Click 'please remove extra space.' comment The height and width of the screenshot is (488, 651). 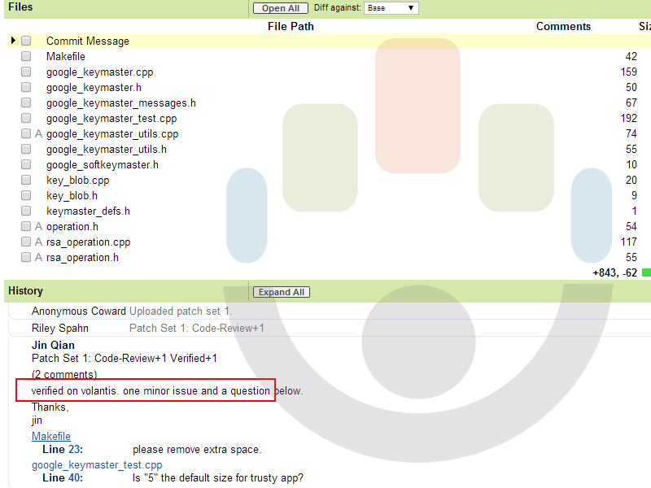pos(197,450)
